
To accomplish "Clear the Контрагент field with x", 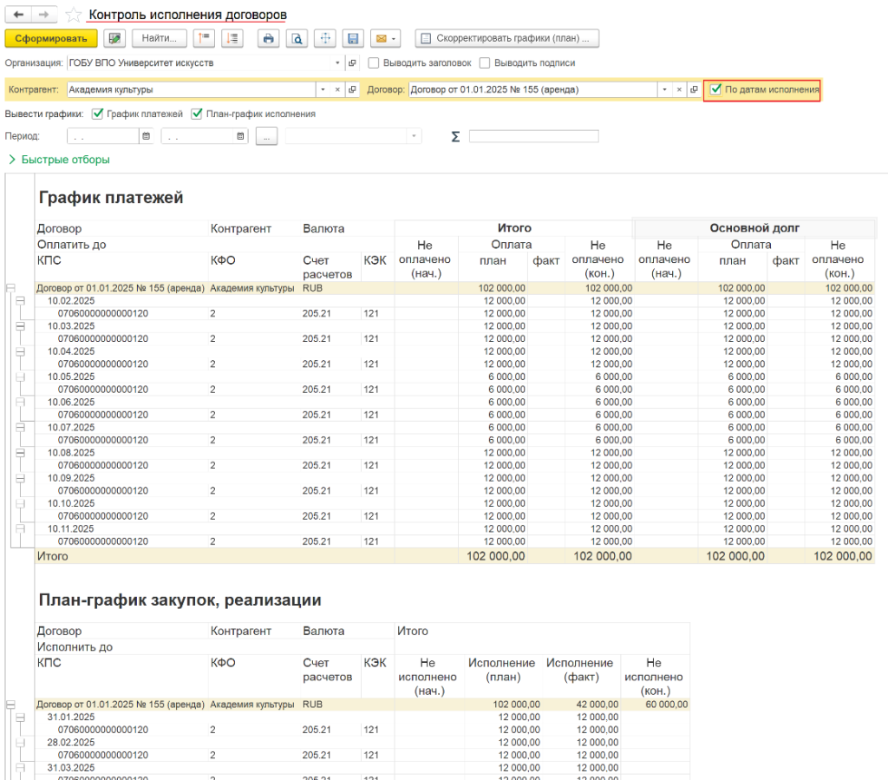I will 337,89.
